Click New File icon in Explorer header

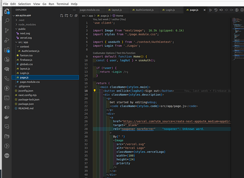62,16
